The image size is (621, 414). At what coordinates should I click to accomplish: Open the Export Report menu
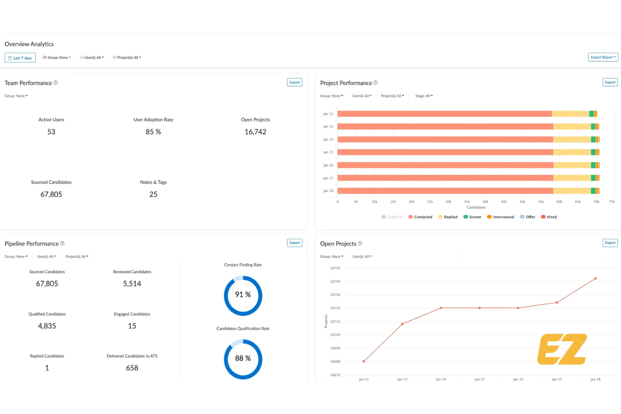(603, 57)
